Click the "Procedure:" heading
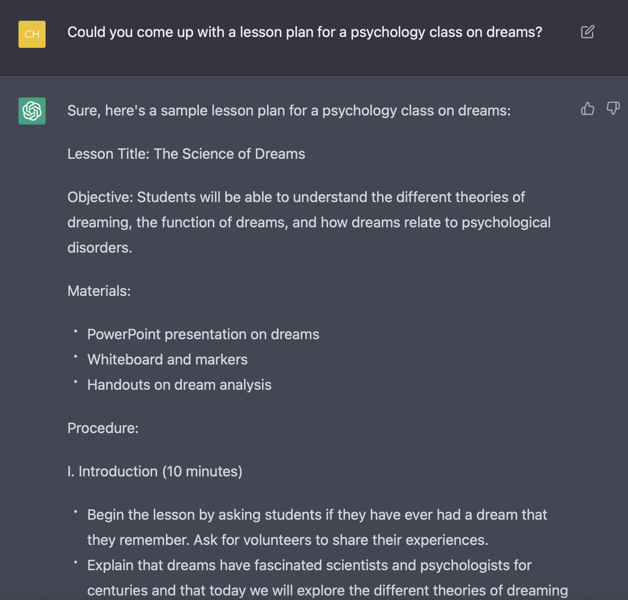The height and width of the screenshot is (600, 628). (103, 428)
